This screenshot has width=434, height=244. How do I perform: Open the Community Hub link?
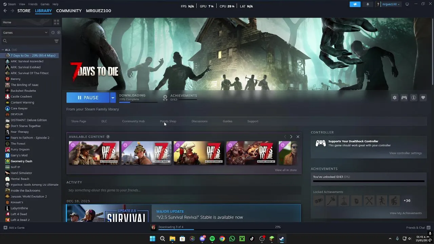pos(133,121)
